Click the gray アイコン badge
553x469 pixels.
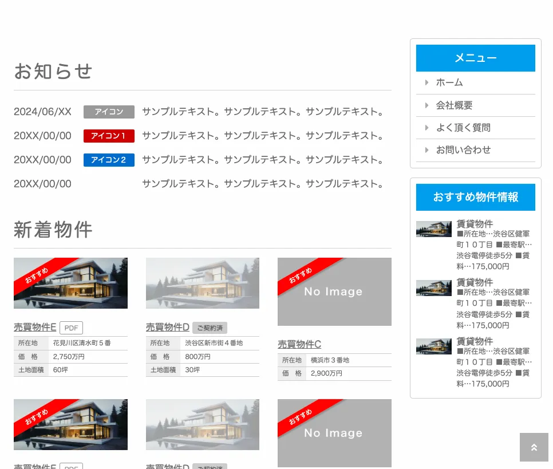(x=109, y=112)
